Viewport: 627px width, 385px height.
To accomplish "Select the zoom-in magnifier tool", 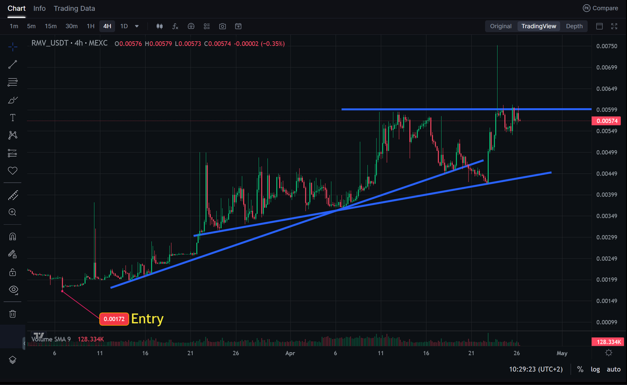I will click(x=13, y=212).
